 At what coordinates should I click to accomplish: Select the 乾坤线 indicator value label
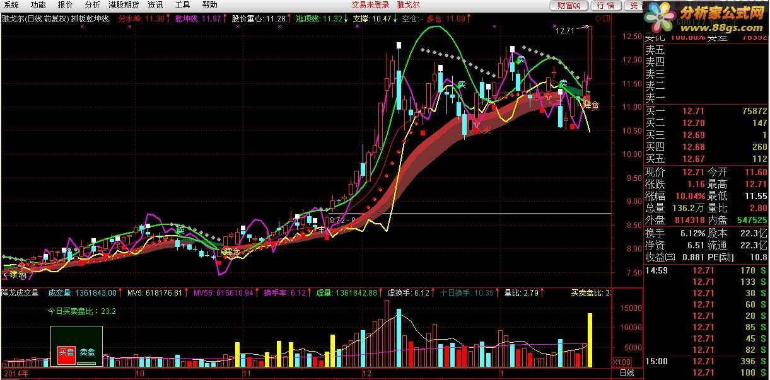201,19
